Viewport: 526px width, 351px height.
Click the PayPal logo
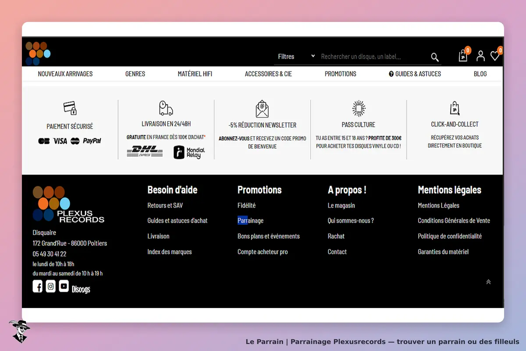pyautogui.click(x=92, y=141)
